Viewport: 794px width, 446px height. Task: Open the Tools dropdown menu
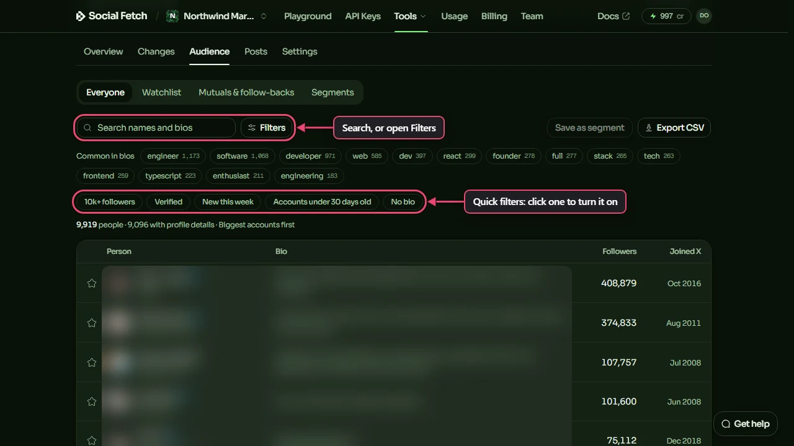point(410,16)
